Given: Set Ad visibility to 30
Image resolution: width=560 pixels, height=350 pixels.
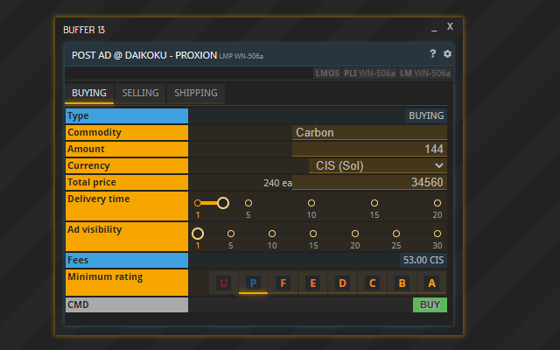Looking at the screenshot, I should 437,234.
